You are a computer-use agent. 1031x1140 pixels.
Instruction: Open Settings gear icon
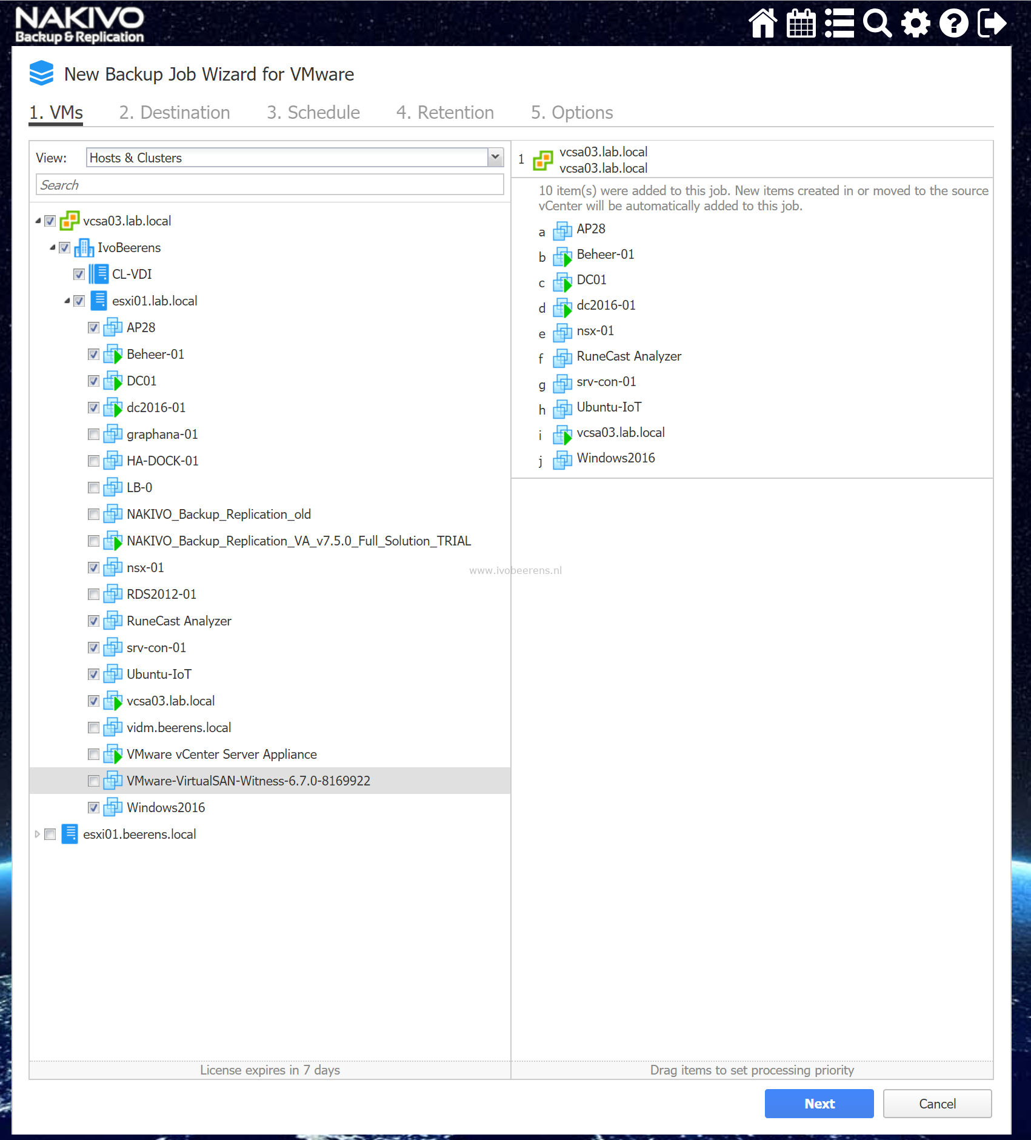click(915, 24)
